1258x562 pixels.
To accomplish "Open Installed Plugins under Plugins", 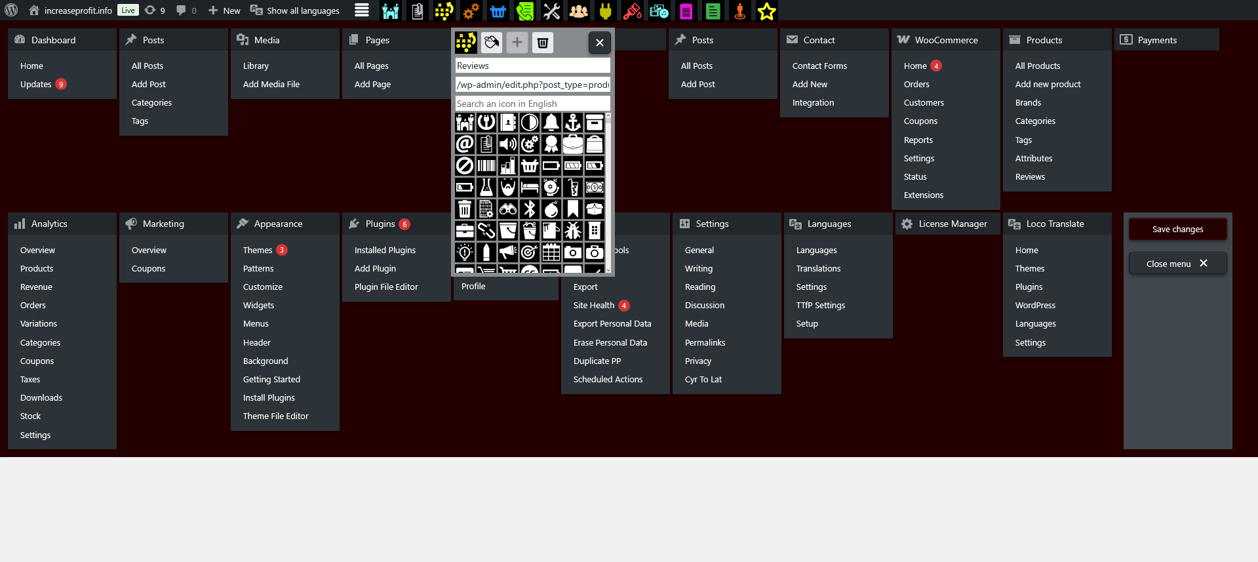I will click(385, 250).
